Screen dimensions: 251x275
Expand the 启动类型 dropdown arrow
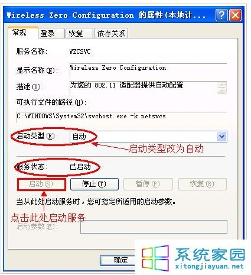click(222, 137)
